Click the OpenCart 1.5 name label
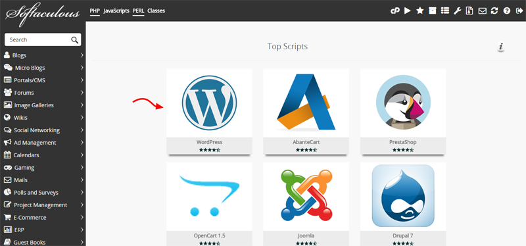 pos(209,235)
